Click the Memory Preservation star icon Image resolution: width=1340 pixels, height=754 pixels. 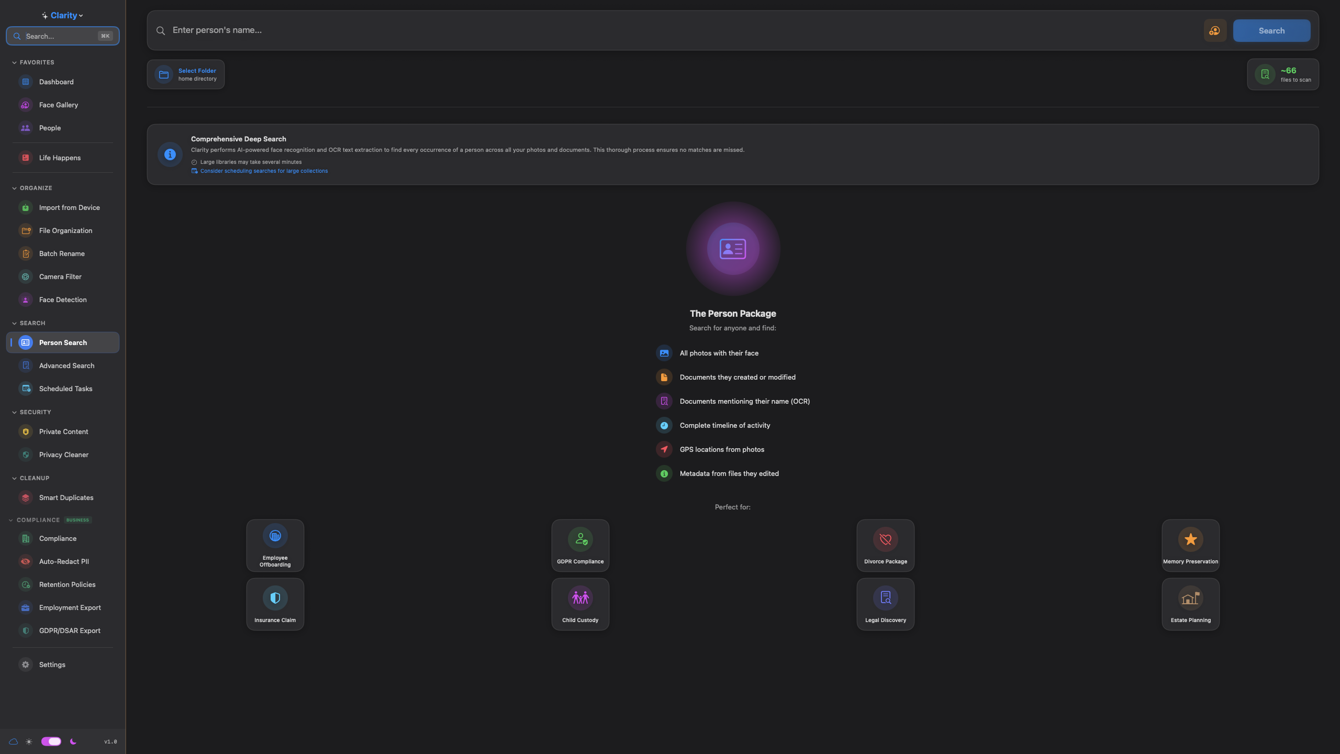[1190, 539]
